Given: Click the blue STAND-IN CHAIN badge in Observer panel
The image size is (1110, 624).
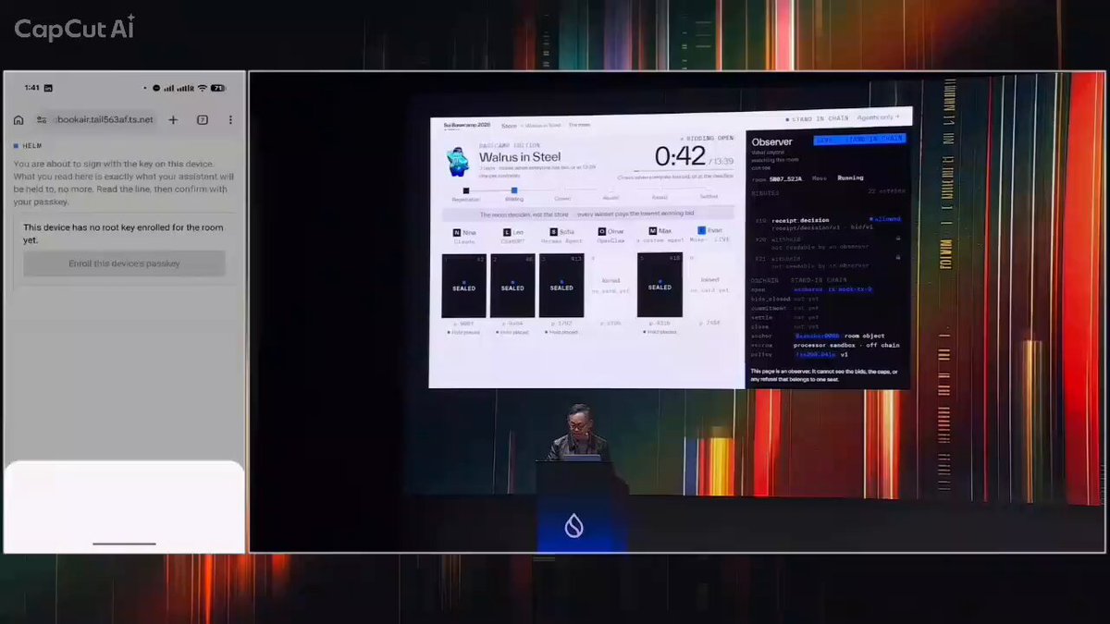Looking at the screenshot, I should [x=859, y=140].
